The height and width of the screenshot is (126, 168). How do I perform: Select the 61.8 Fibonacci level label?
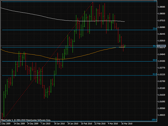(x=155, y=74)
